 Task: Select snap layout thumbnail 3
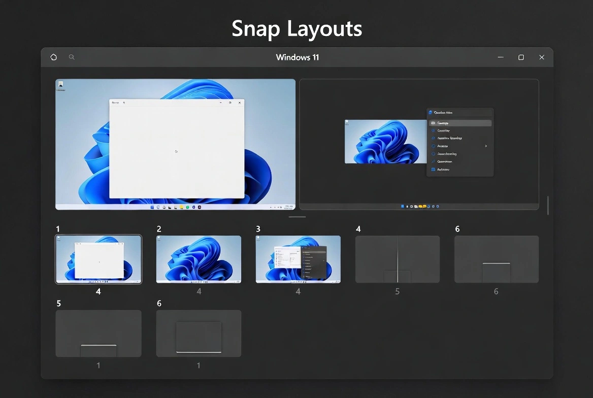tap(298, 259)
